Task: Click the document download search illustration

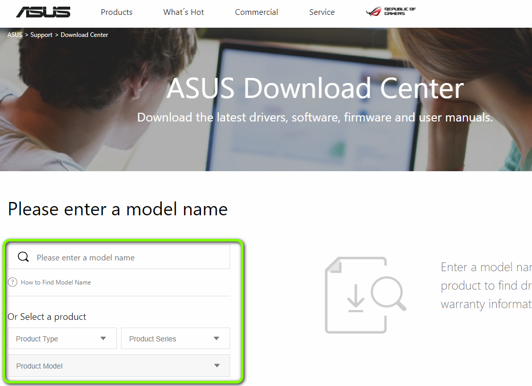Action: click(365, 295)
